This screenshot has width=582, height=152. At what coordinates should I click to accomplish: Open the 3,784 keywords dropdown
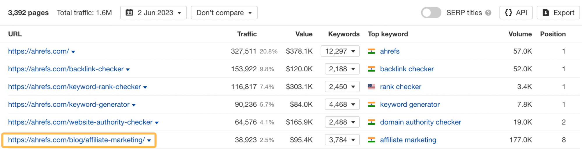point(342,140)
